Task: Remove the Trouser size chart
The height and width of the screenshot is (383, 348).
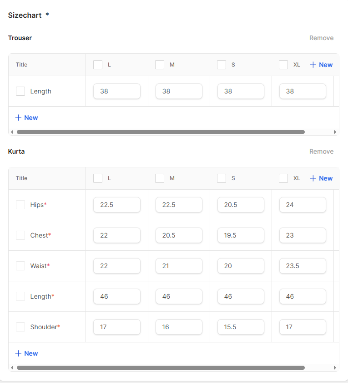Action: tap(321, 38)
